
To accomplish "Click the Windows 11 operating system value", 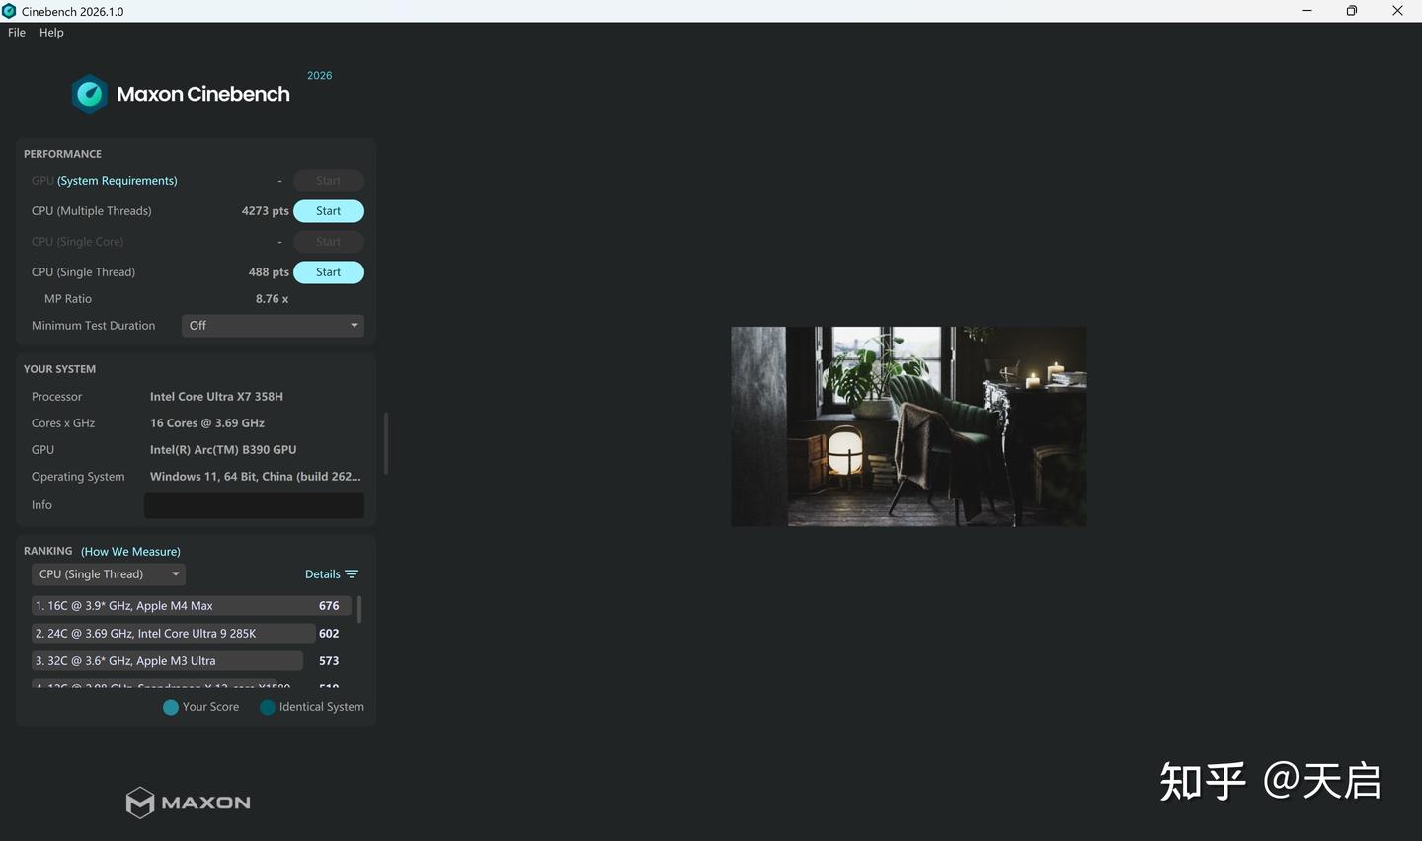I will pos(256,477).
